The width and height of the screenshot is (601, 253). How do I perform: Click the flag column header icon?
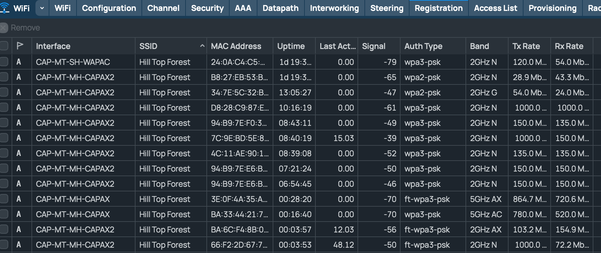(x=20, y=46)
